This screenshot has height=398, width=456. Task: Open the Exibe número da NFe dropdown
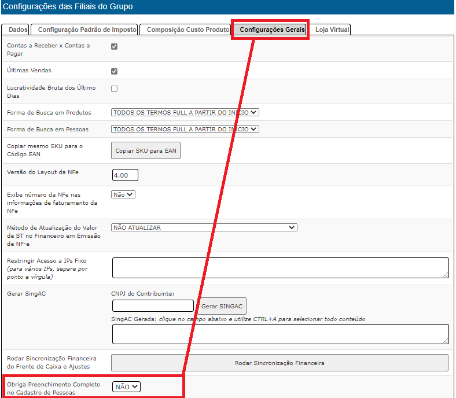coord(123,194)
